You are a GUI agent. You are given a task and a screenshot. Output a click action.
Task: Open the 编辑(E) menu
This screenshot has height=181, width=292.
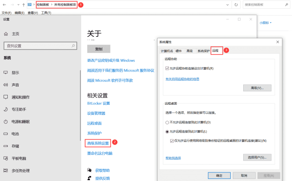pos(19,13)
